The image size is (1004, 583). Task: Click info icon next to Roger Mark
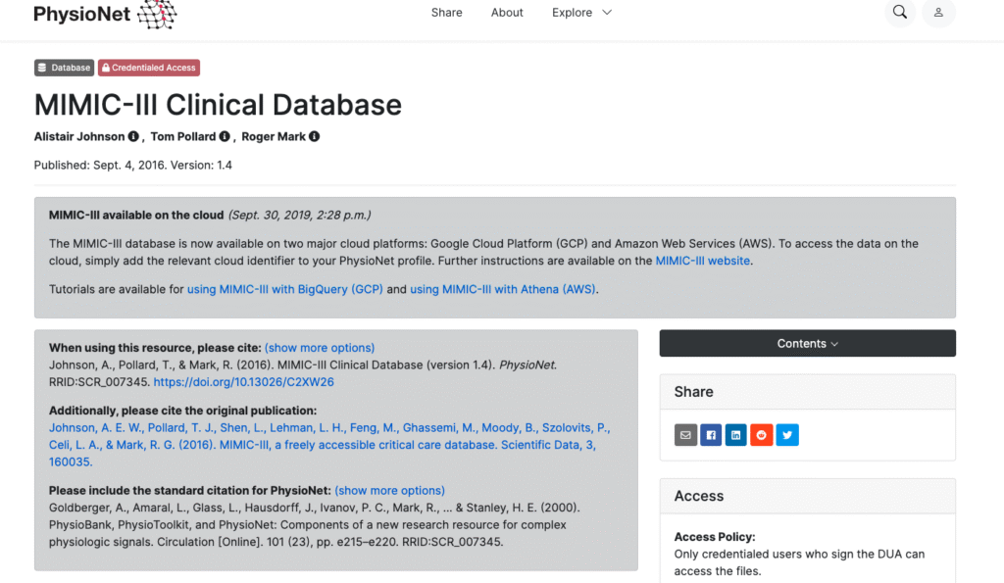click(315, 137)
